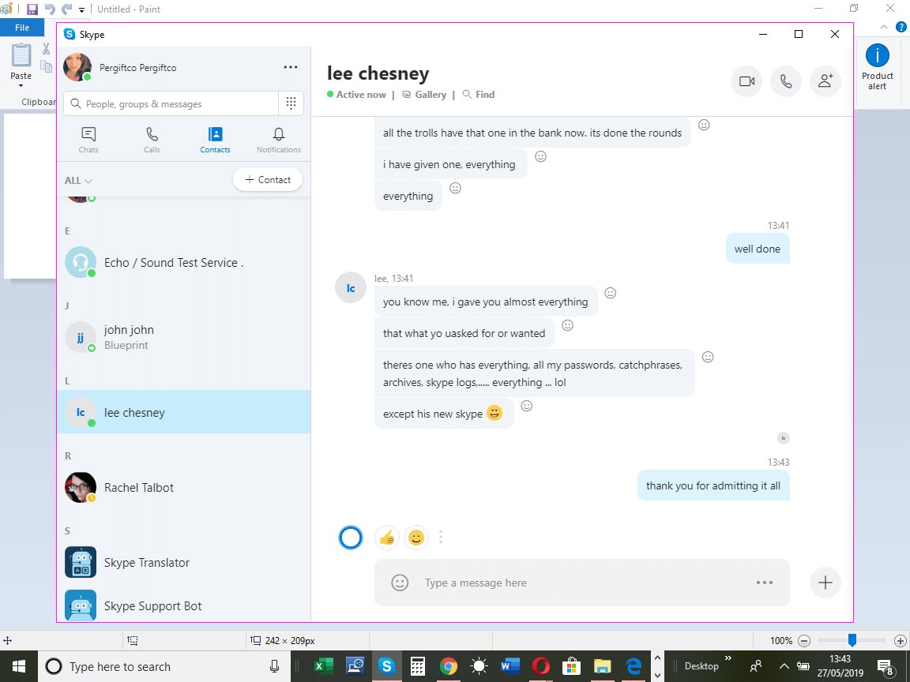
Task: Open the more options menu beside Pergiftco
Action: pyautogui.click(x=291, y=67)
